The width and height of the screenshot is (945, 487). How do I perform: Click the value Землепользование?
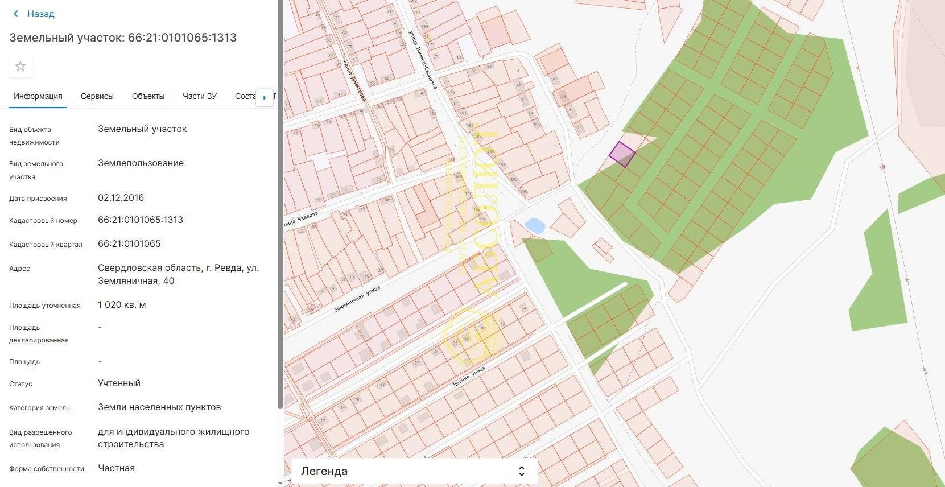click(x=141, y=163)
